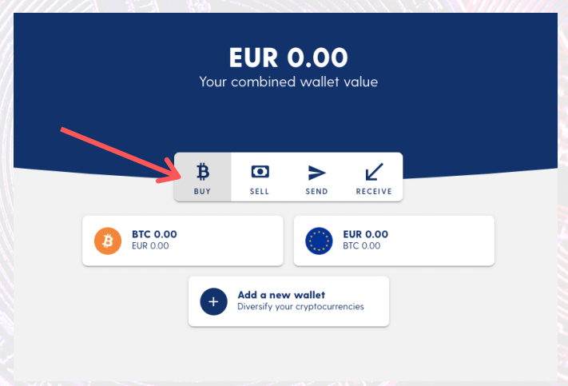The height and width of the screenshot is (386, 568).
Task: Click the EU flag wallet icon
Action: click(319, 241)
